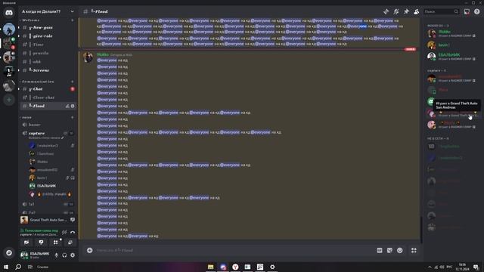Start screen sharing in voice panel
Screen dimensions: 484x272
(x=41, y=243)
